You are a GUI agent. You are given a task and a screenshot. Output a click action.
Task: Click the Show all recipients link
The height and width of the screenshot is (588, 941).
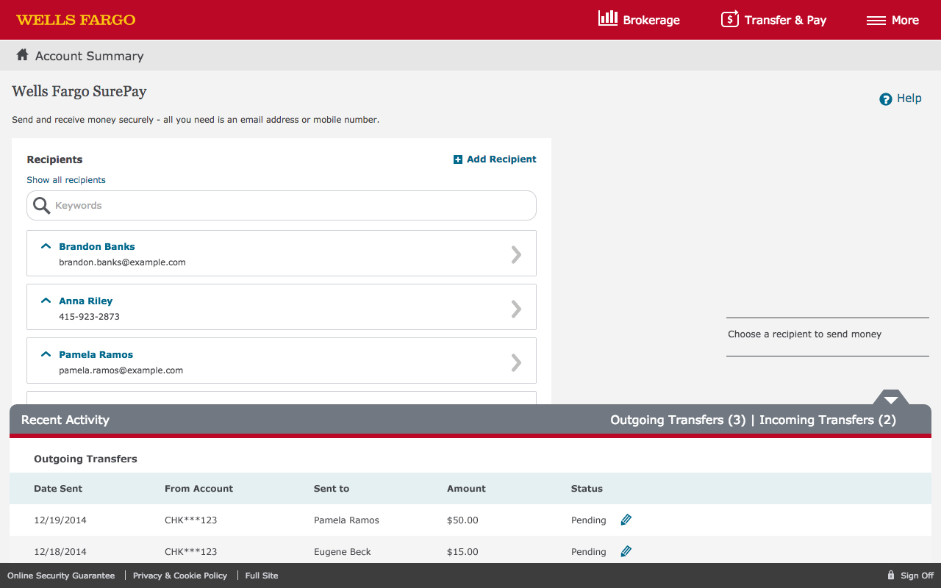coord(66,180)
